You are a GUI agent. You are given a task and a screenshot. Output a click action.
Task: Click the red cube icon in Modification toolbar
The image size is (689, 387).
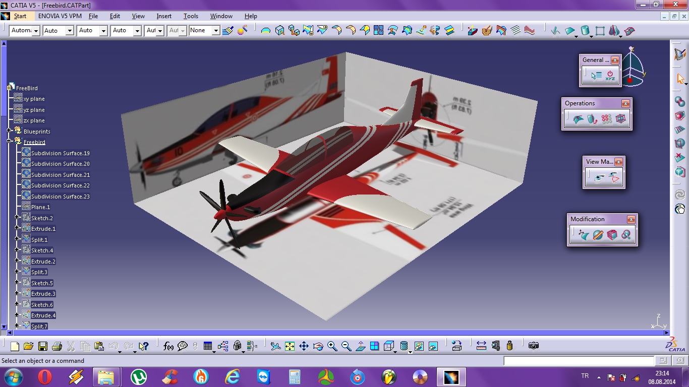coord(612,235)
